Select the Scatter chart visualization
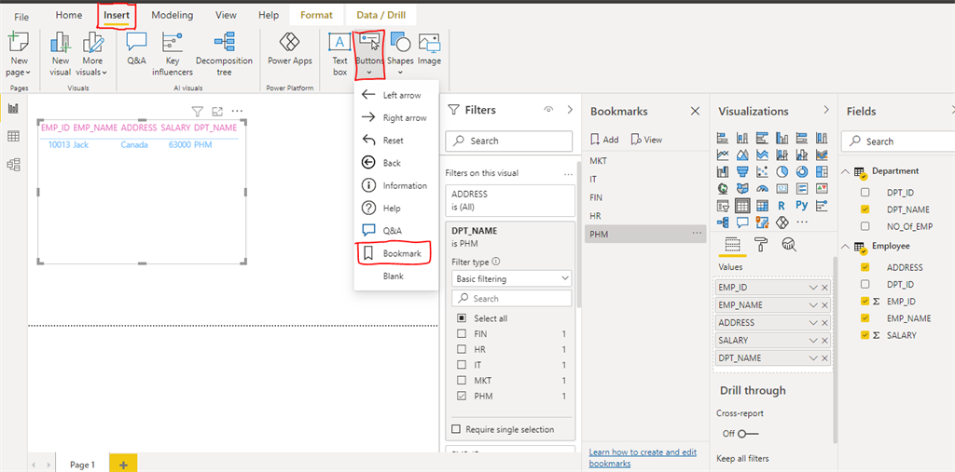The image size is (955, 472). pos(763,172)
